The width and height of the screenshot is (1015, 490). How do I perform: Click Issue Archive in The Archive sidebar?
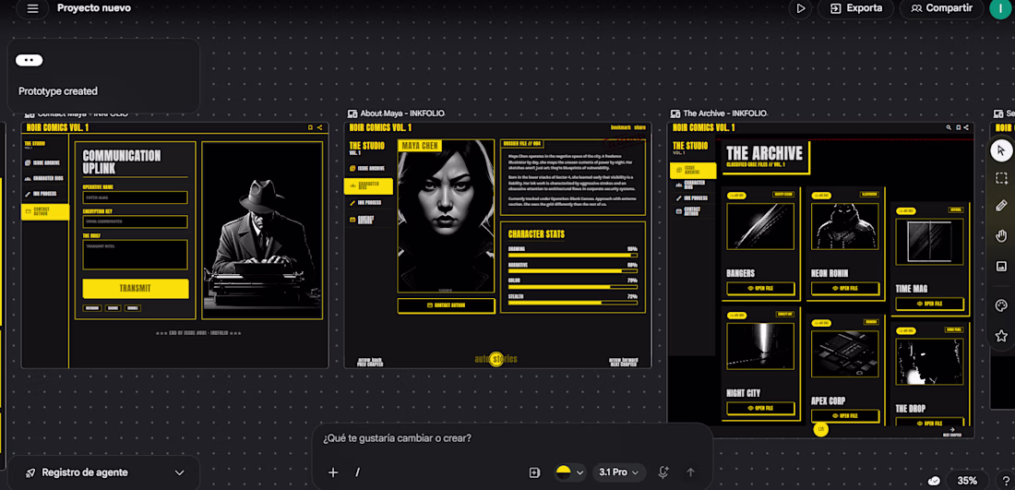[693, 170]
